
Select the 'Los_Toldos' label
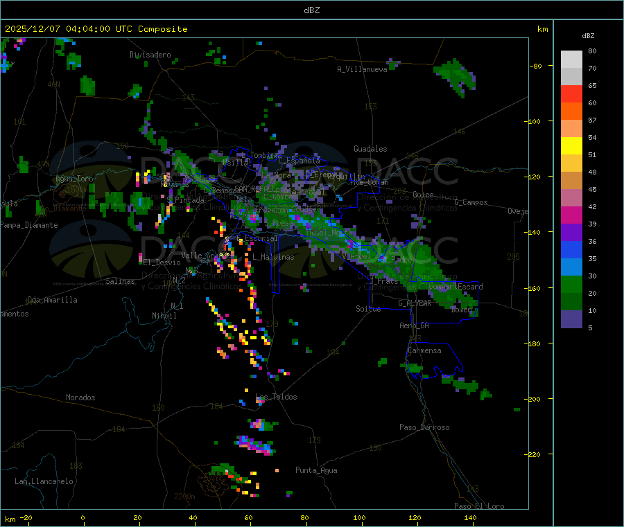276,397
